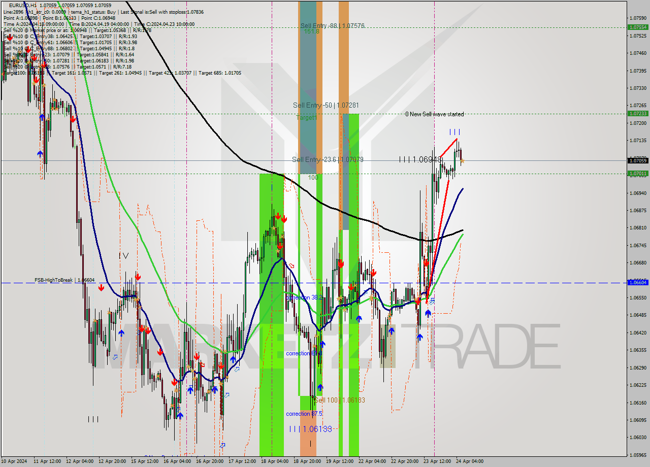Click the 'FSB-HighToBreak | 1.06604' level label
650x467 pixels.
[x=64, y=280]
